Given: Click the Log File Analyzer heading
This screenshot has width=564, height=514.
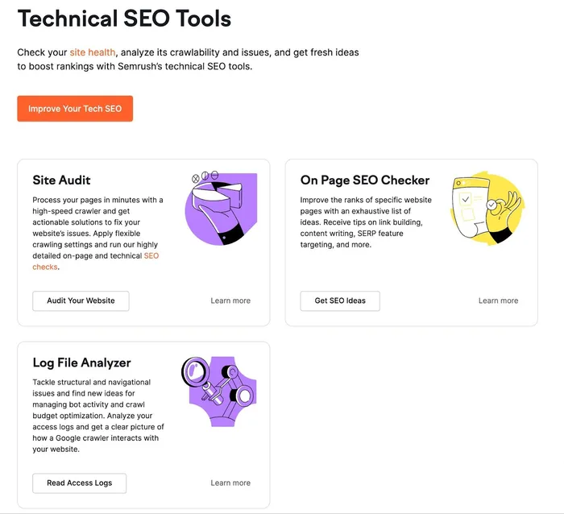Looking at the screenshot, I should [x=81, y=363].
